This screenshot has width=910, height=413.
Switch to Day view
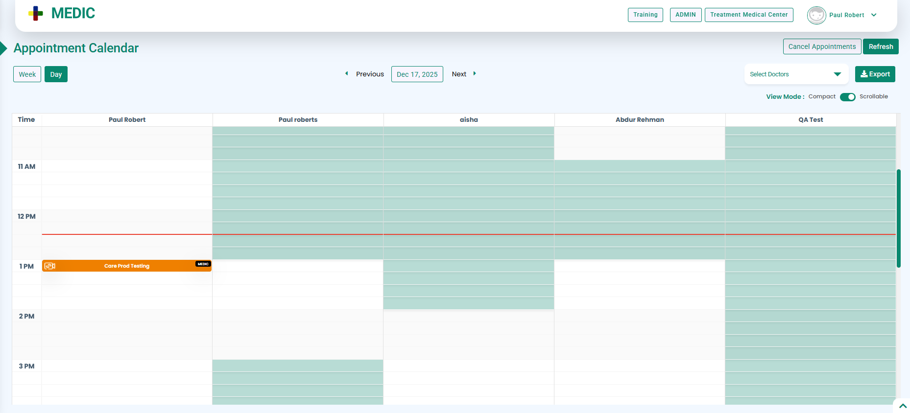56,74
